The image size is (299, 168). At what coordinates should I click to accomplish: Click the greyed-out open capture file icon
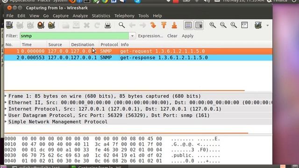click(65, 25)
